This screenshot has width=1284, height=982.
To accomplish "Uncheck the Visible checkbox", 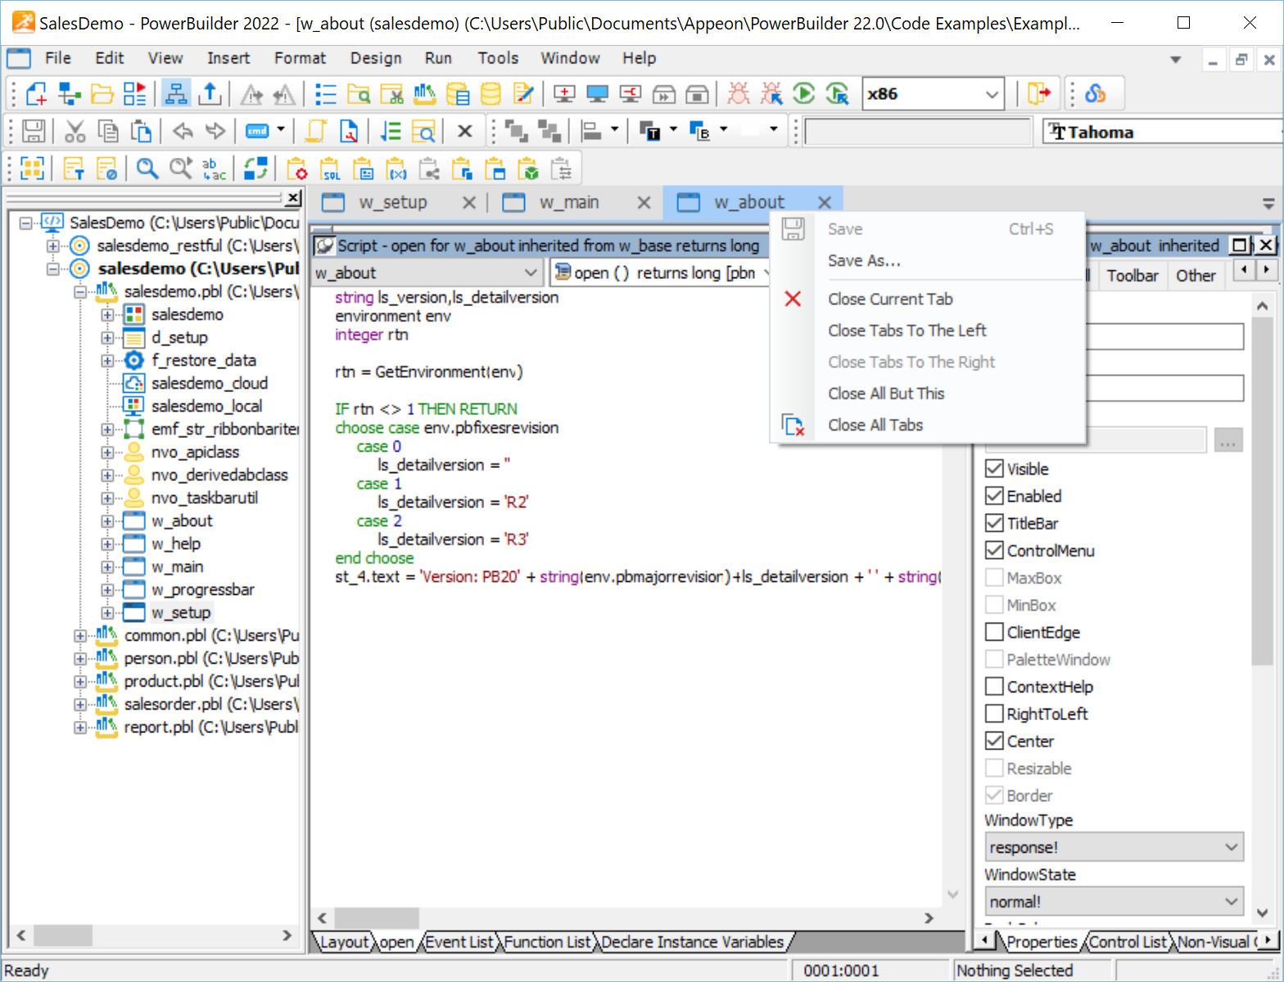I will [x=994, y=469].
